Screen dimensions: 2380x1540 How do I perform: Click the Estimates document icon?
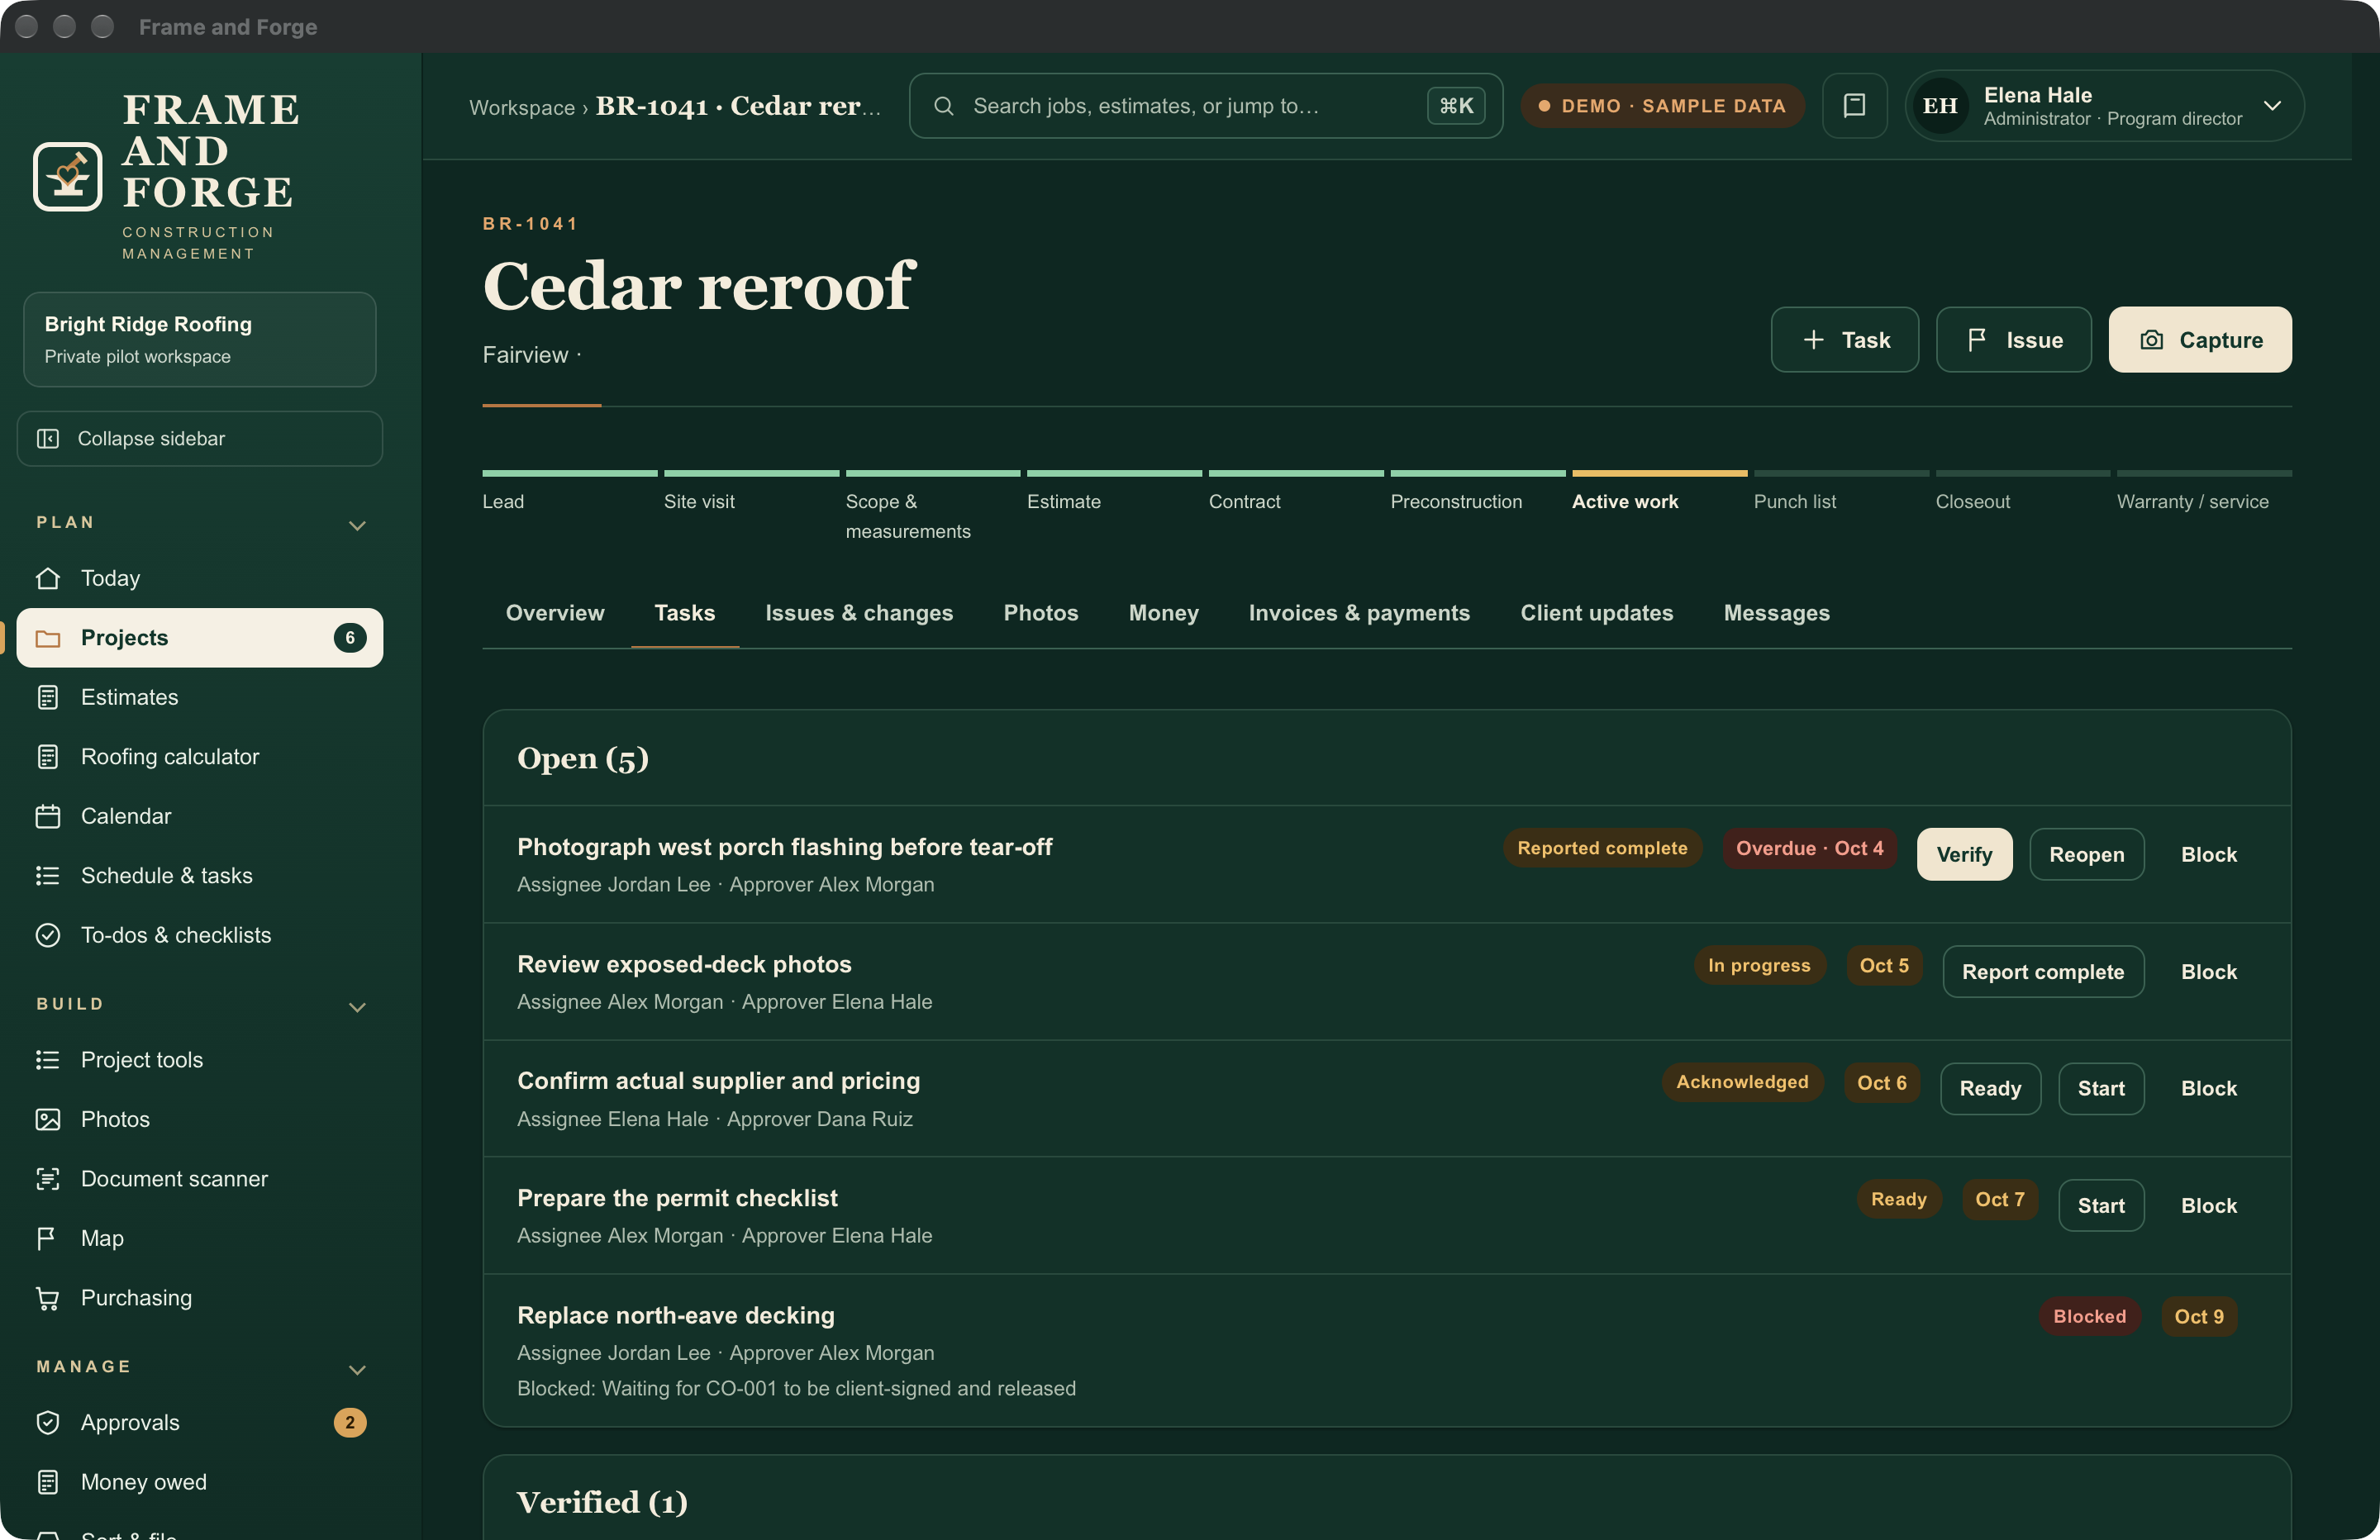click(x=48, y=697)
